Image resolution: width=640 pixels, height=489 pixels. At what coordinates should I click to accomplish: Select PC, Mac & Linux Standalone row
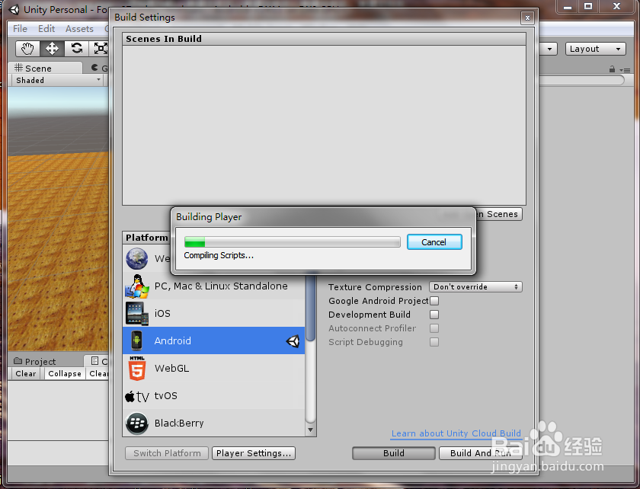pos(213,286)
